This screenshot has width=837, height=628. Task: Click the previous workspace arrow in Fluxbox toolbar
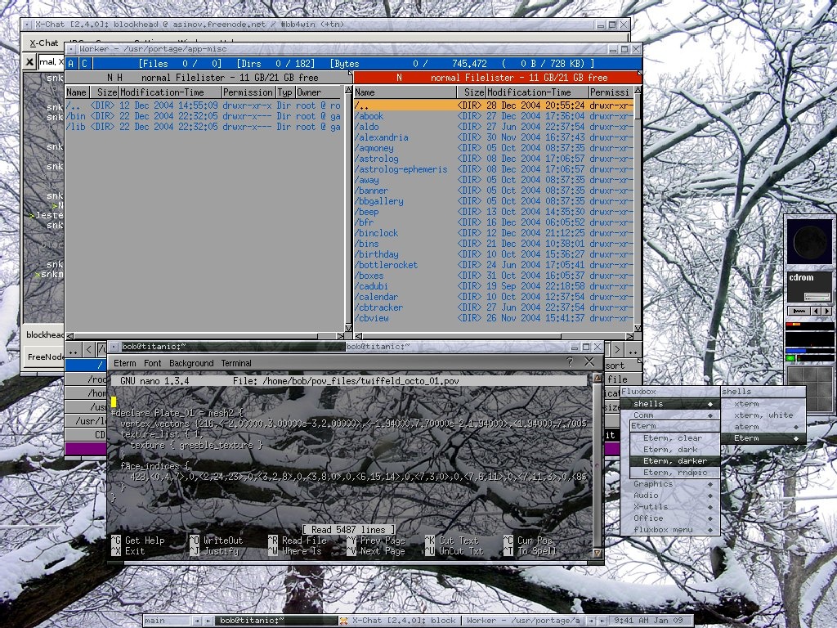click(196, 621)
